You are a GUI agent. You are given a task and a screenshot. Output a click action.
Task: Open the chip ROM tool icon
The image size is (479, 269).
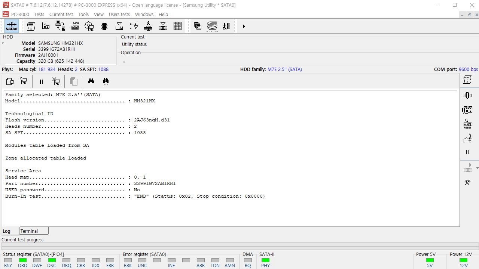[x=104, y=26]
